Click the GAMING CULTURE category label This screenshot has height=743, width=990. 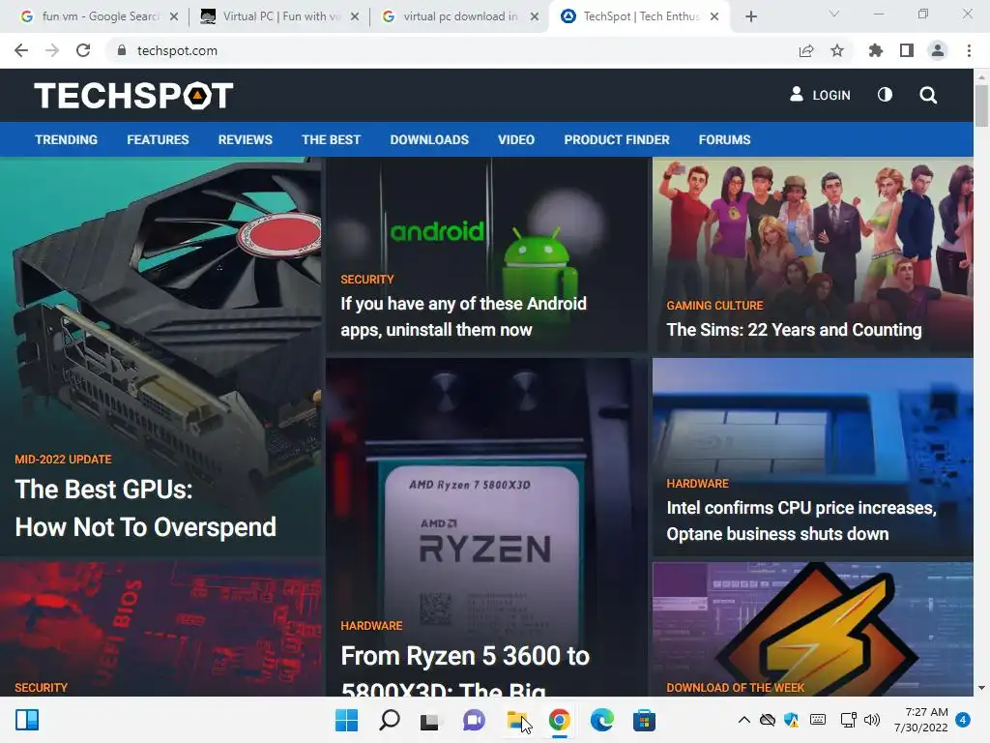(x=714, y=305)
